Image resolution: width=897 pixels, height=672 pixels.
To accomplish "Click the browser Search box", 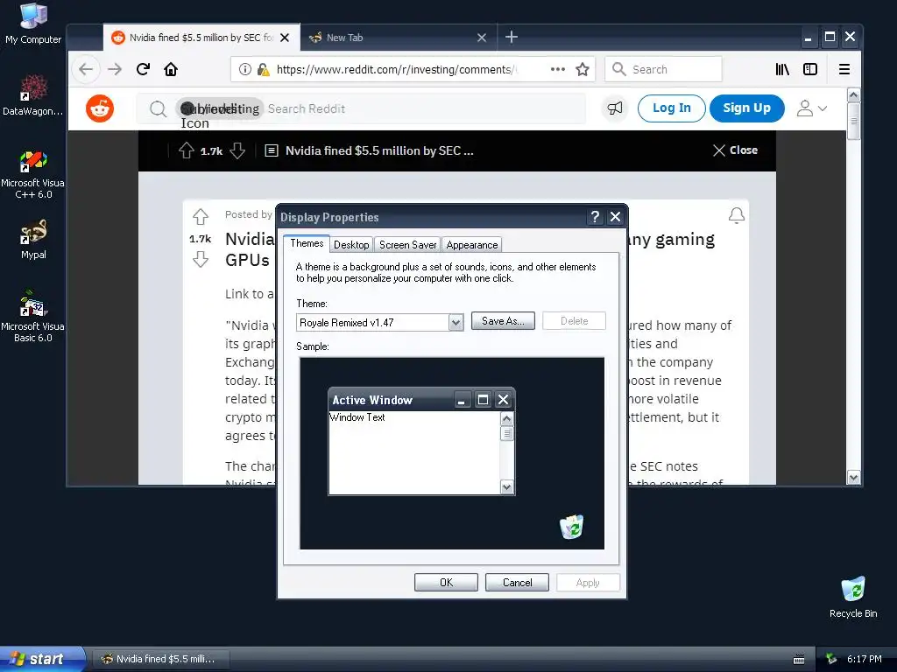I will click(664, 69).
